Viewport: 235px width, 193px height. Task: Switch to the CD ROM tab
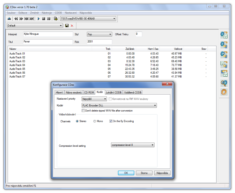pos(89,92)
